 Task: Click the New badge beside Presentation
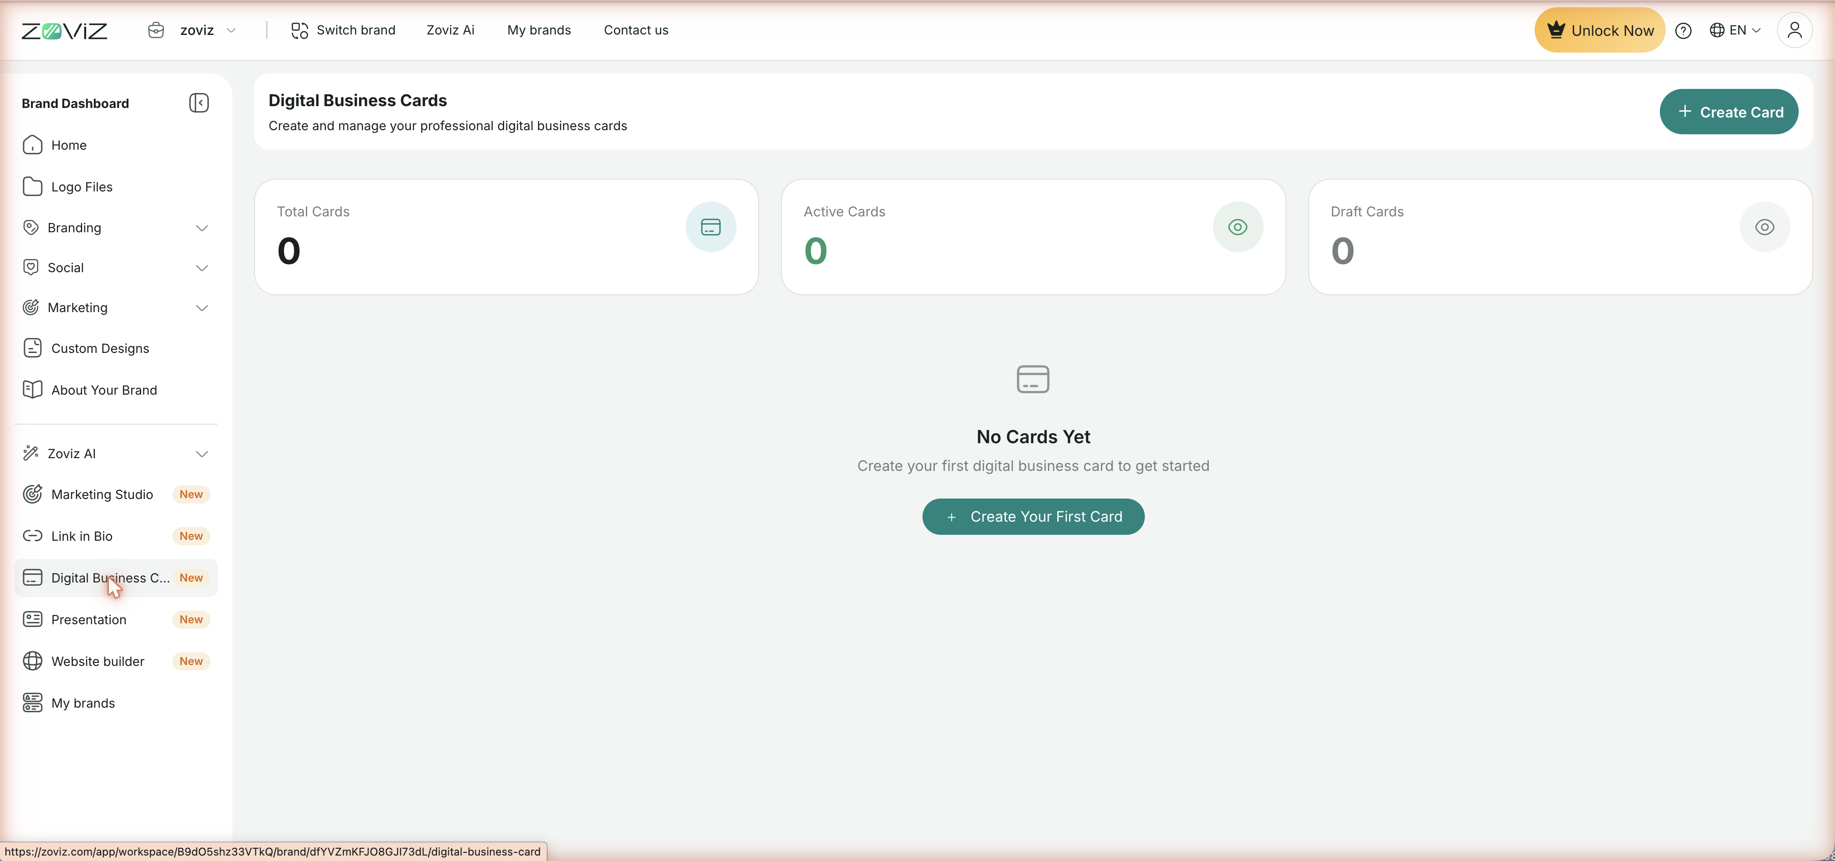pos(191,620)
